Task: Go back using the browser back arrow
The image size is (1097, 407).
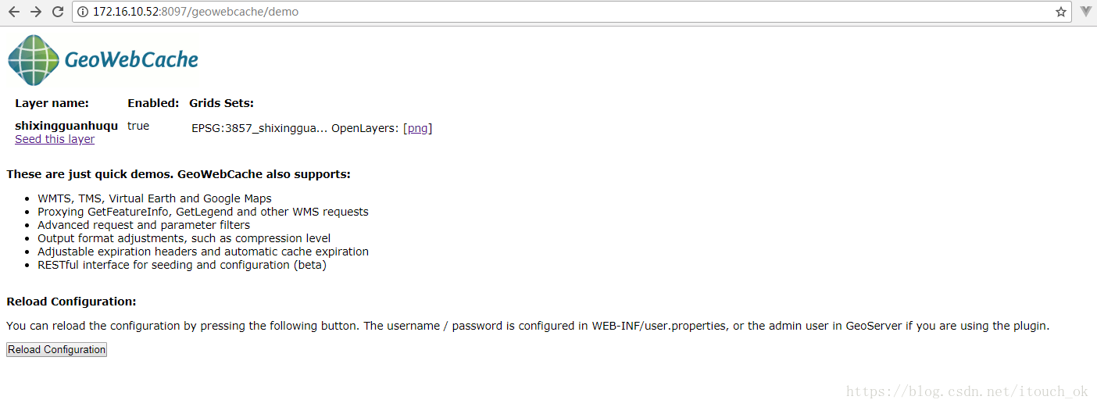Action: (x=13, y=12)
